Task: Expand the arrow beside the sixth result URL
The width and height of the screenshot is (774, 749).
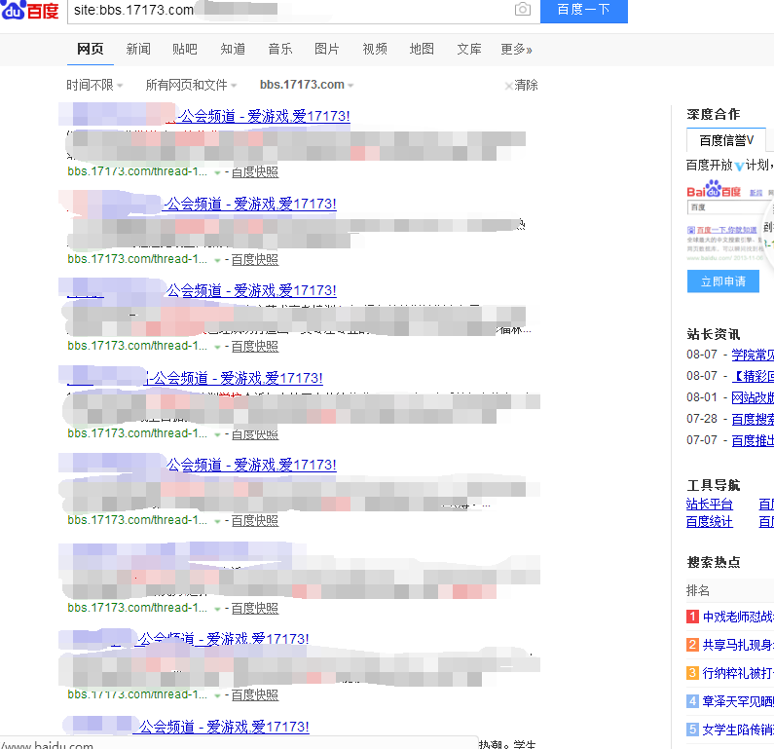Action: point(217,609)
